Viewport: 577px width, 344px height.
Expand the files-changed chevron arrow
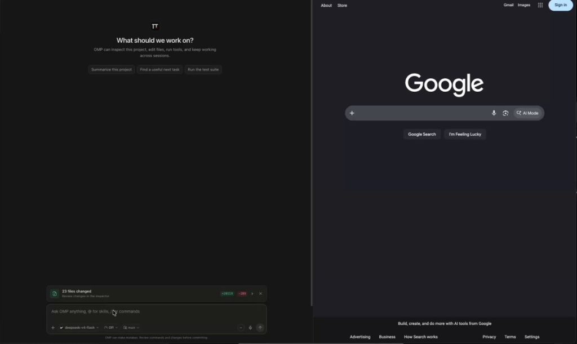click(x=252, y=294)
